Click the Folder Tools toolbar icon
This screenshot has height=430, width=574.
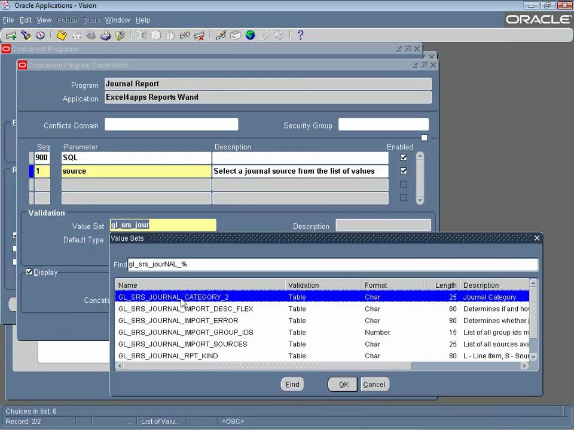(279, 35)
